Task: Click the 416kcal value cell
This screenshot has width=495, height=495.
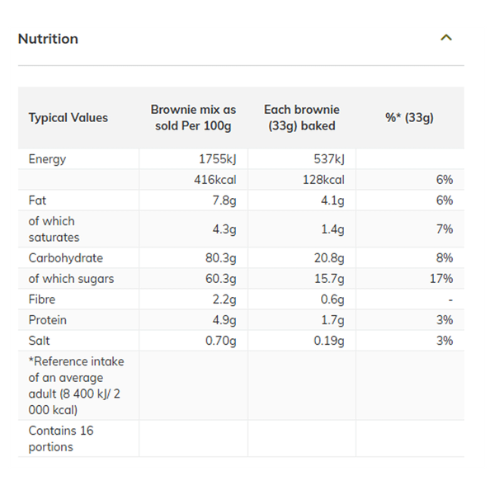Action: [x=215, y=180]
